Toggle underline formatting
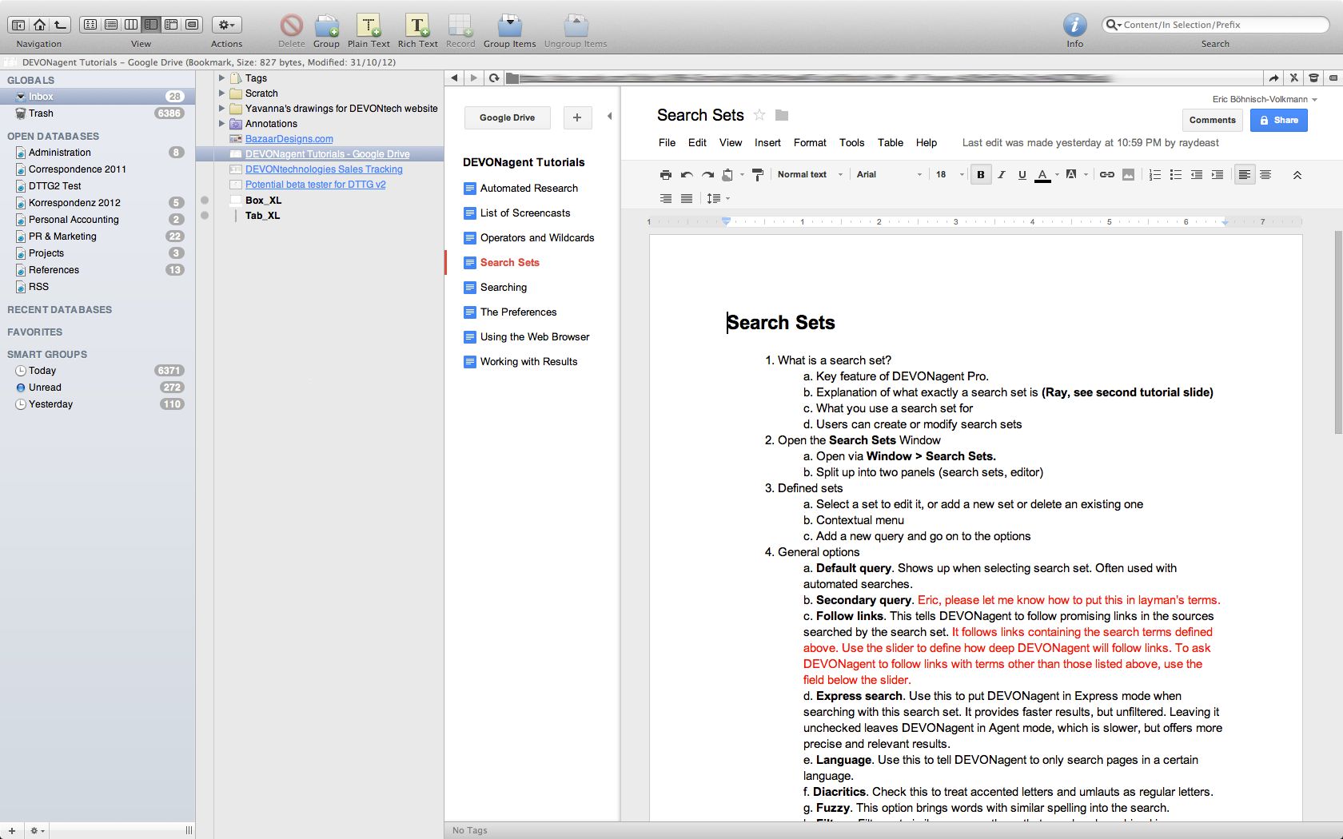1343x839 pixels. pos(1022,174)
